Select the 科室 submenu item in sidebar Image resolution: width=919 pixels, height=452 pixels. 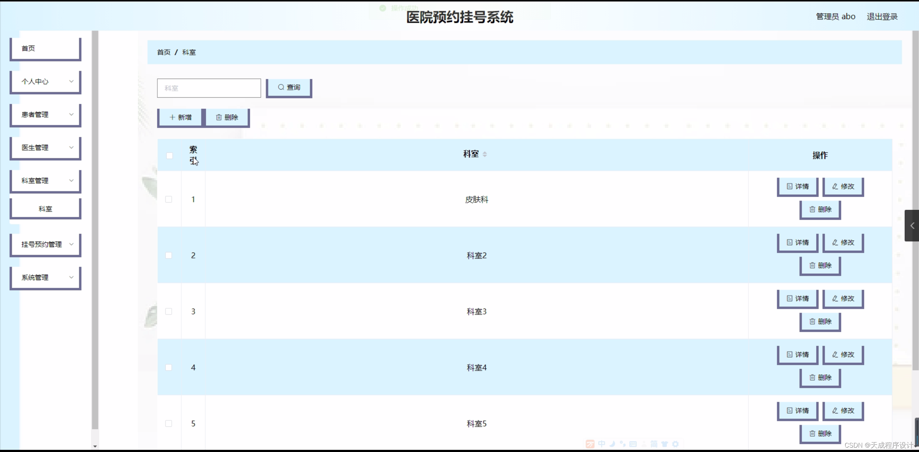(45, 209)
